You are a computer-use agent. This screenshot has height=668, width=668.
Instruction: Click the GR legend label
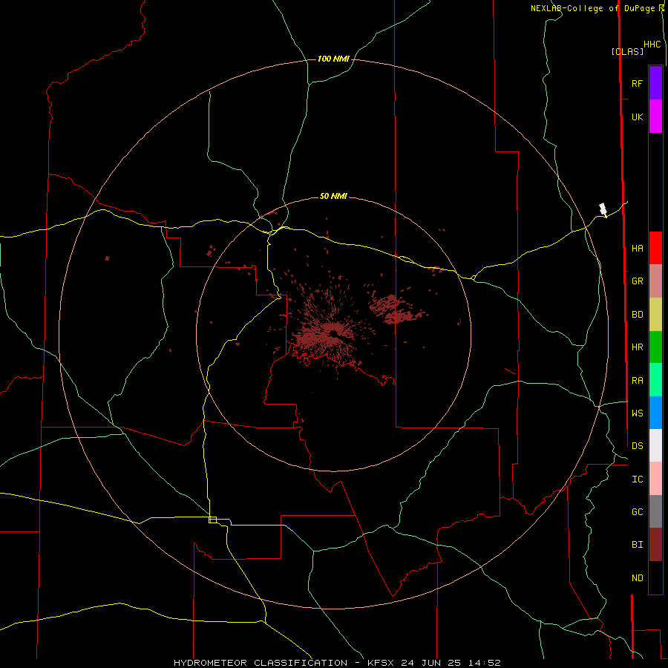coord(637,281)
